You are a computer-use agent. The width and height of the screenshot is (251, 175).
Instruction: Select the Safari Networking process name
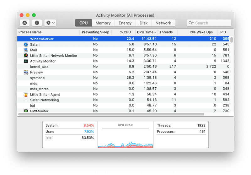pos(45,100)
